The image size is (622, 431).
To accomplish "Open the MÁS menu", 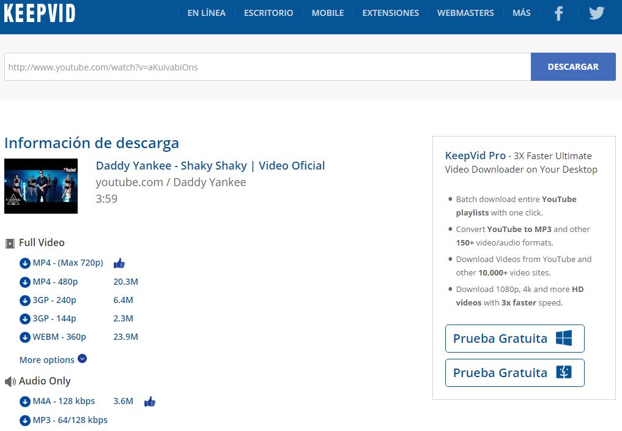I will coord(521,13).
